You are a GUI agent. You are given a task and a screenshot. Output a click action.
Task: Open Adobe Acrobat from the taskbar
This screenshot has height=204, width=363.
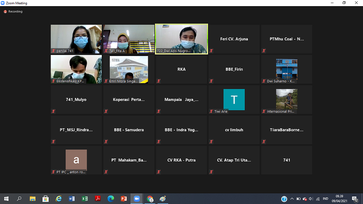point(98,199)
